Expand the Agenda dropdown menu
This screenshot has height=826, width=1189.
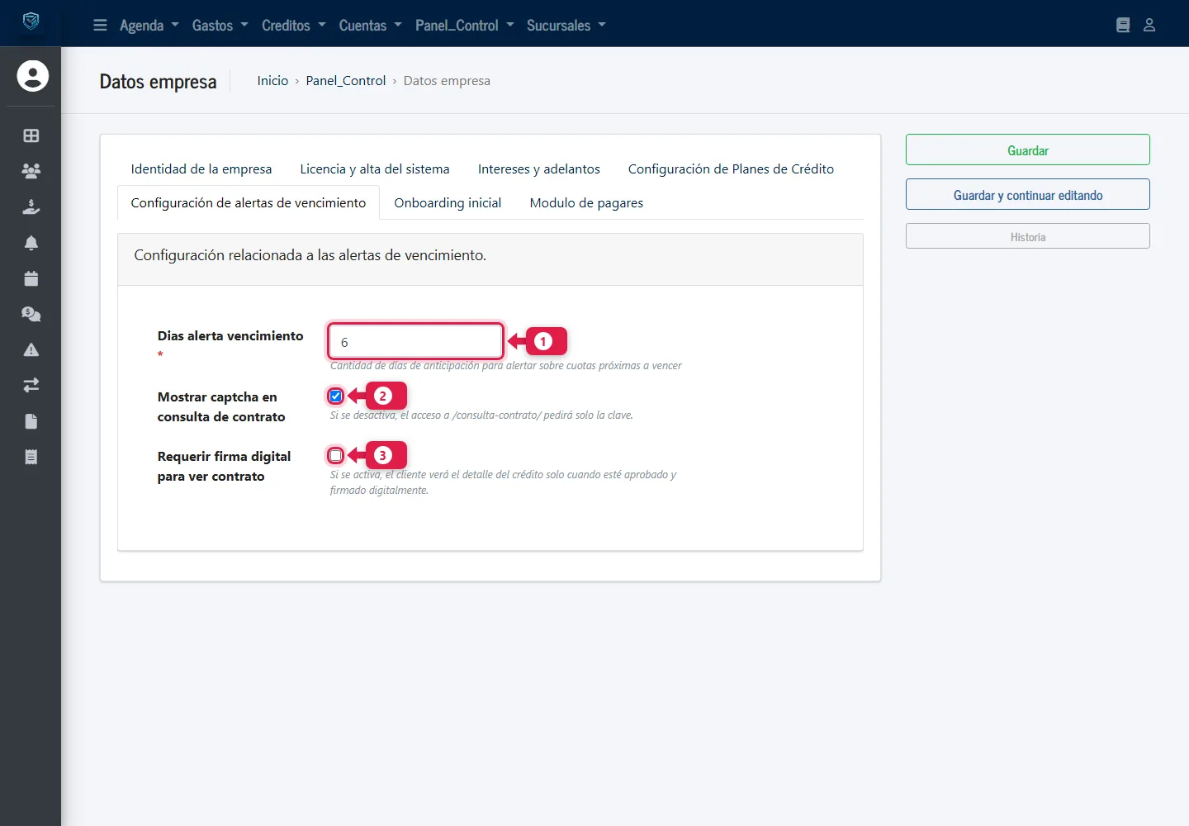coord(149,26)
